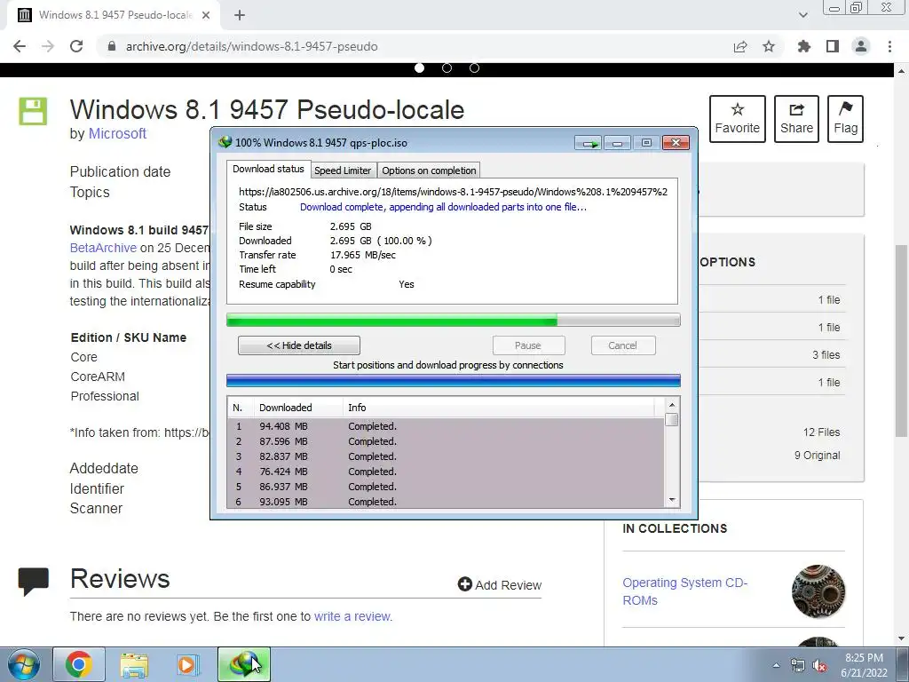Click the Downloaded column header

298,408
